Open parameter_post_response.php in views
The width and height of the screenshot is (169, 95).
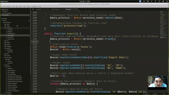pos(15,82)
